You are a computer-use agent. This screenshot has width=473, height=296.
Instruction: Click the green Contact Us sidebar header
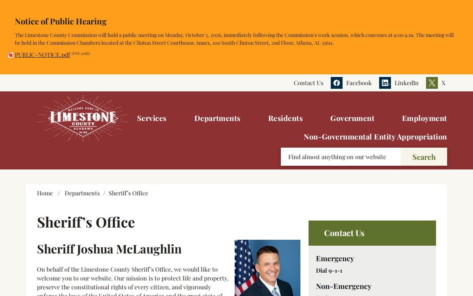pyautogui.click(x=372, y=233)
